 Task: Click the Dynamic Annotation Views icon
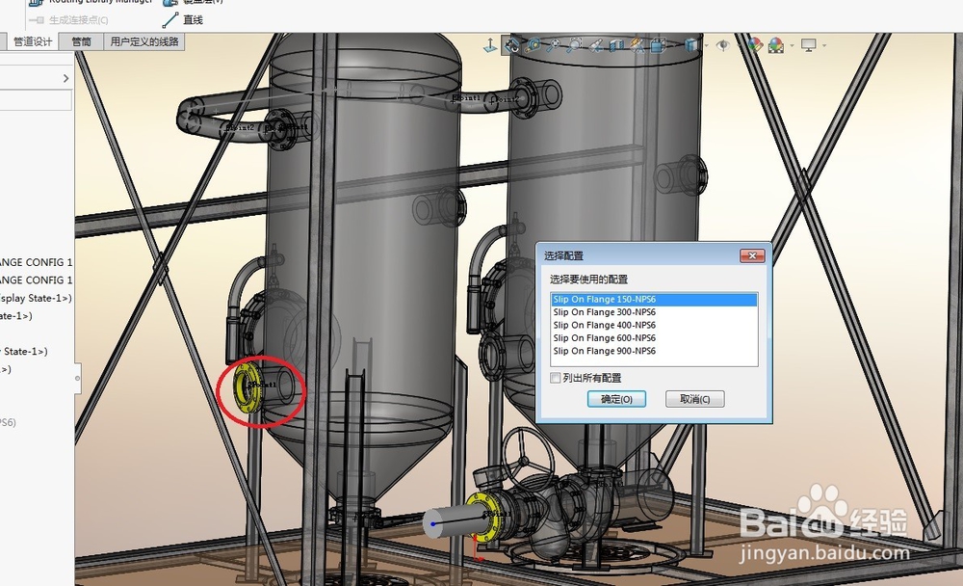(x=637, y=45)
